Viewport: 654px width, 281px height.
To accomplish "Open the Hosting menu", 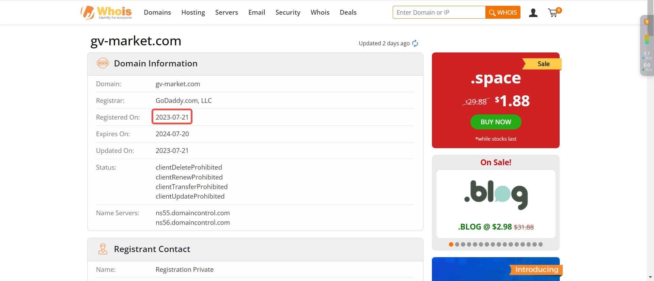I will point(193,12).
